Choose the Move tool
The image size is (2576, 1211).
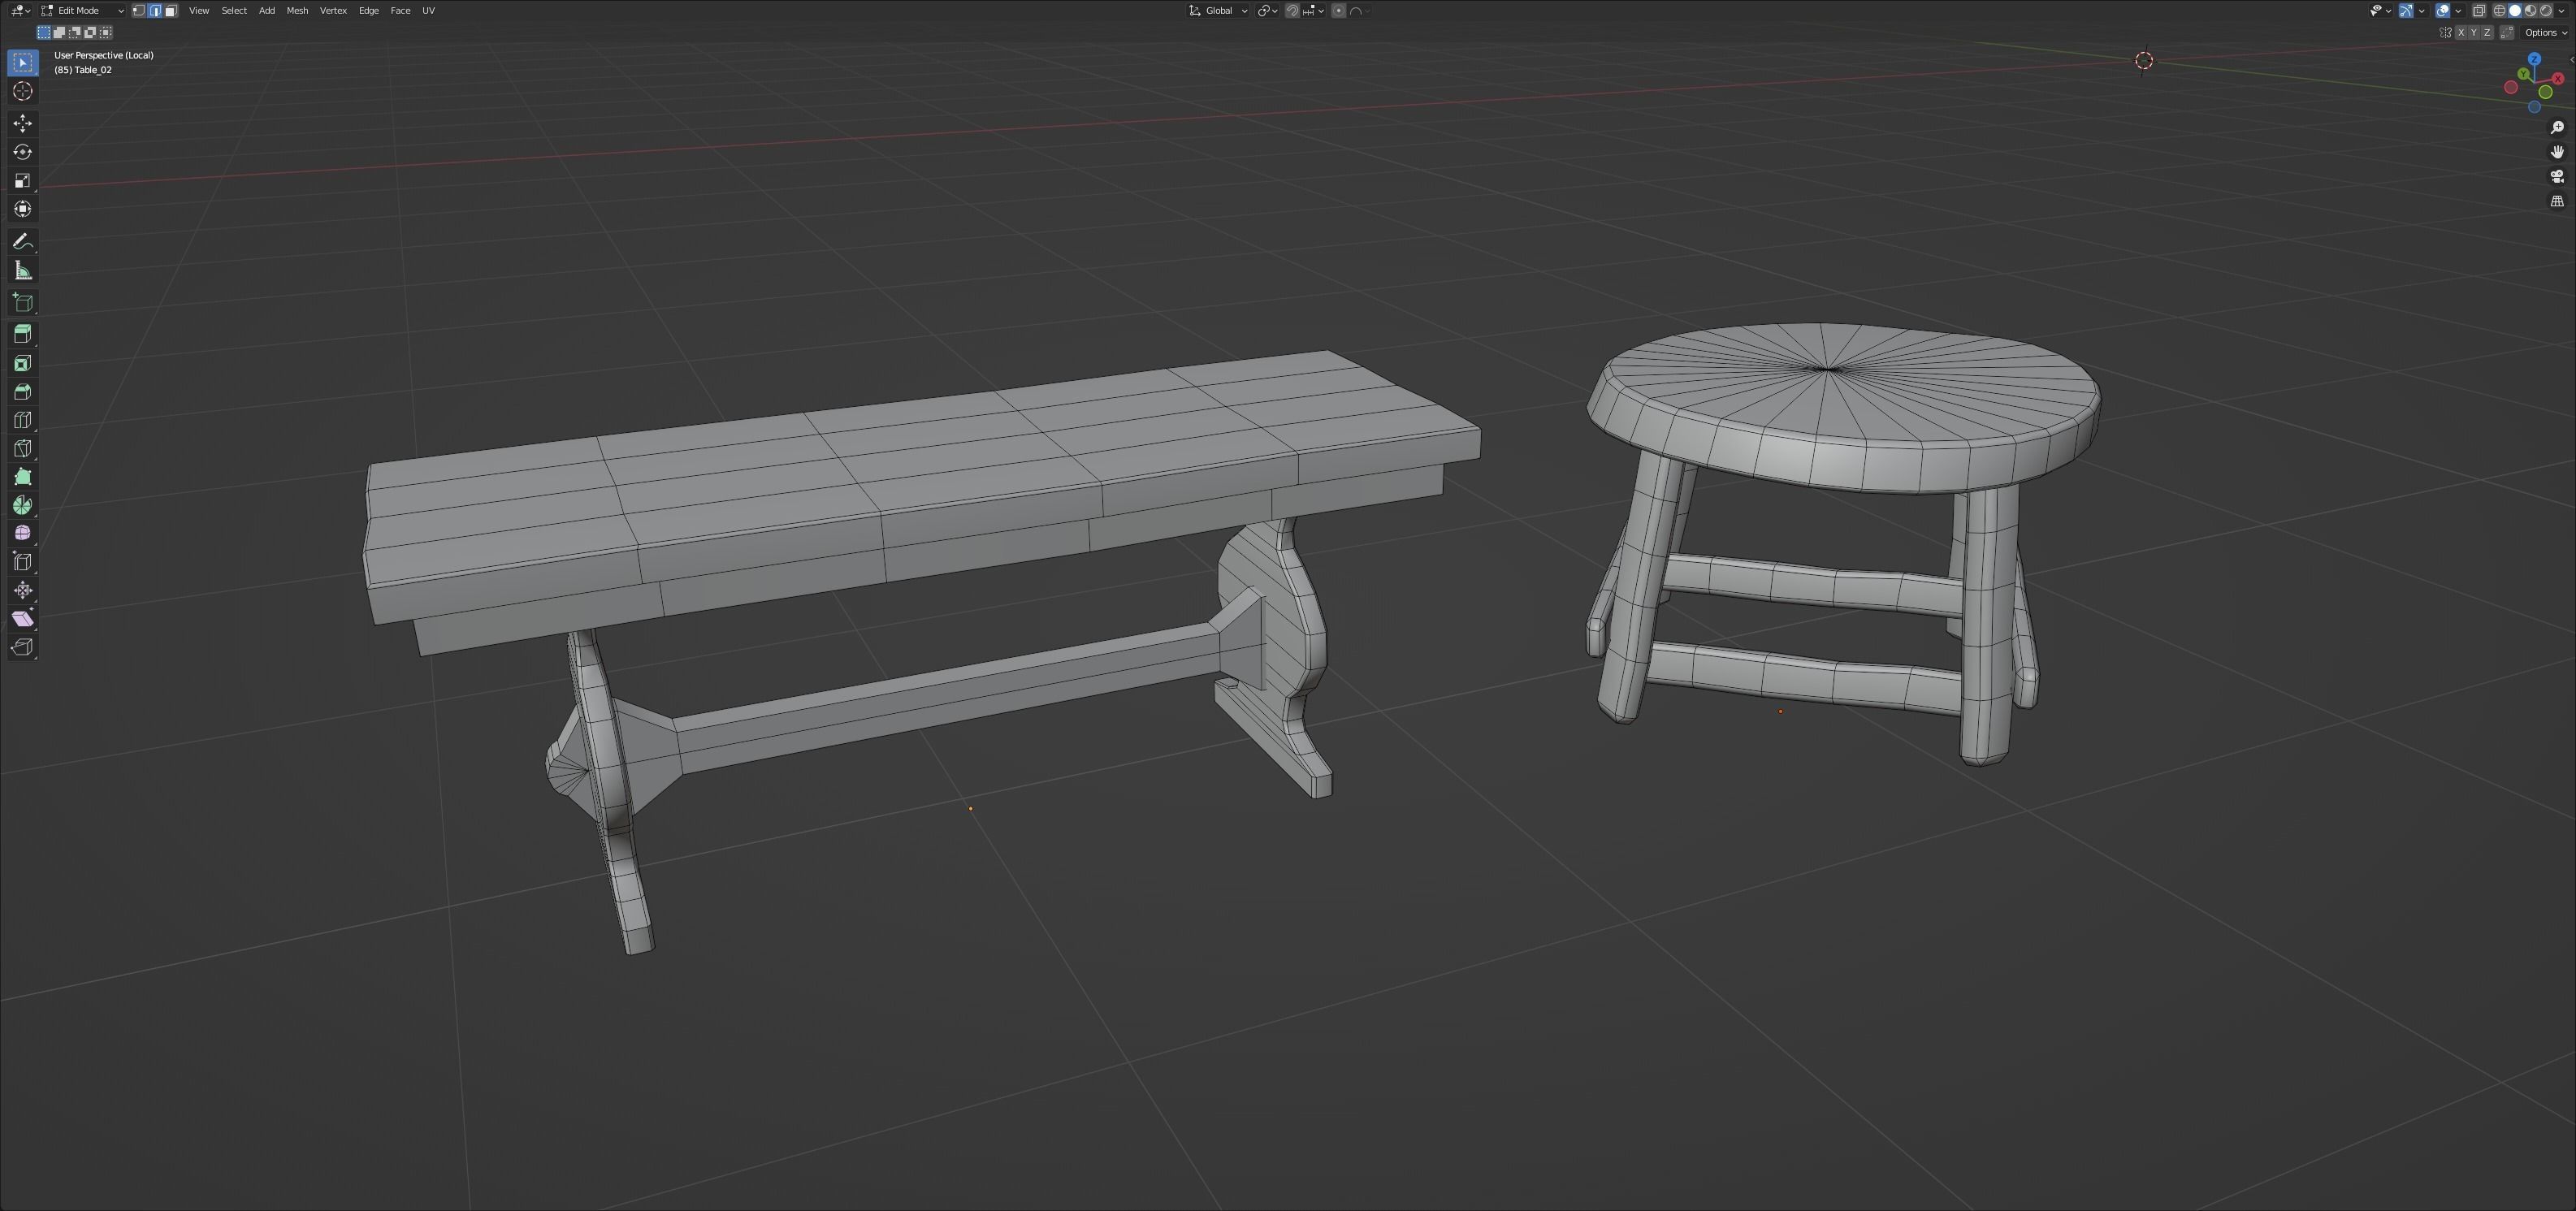pyautogui.click(x=23, y=123)
